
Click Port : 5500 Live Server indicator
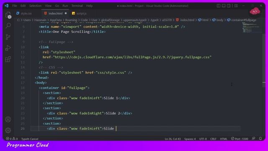[240, 139]
